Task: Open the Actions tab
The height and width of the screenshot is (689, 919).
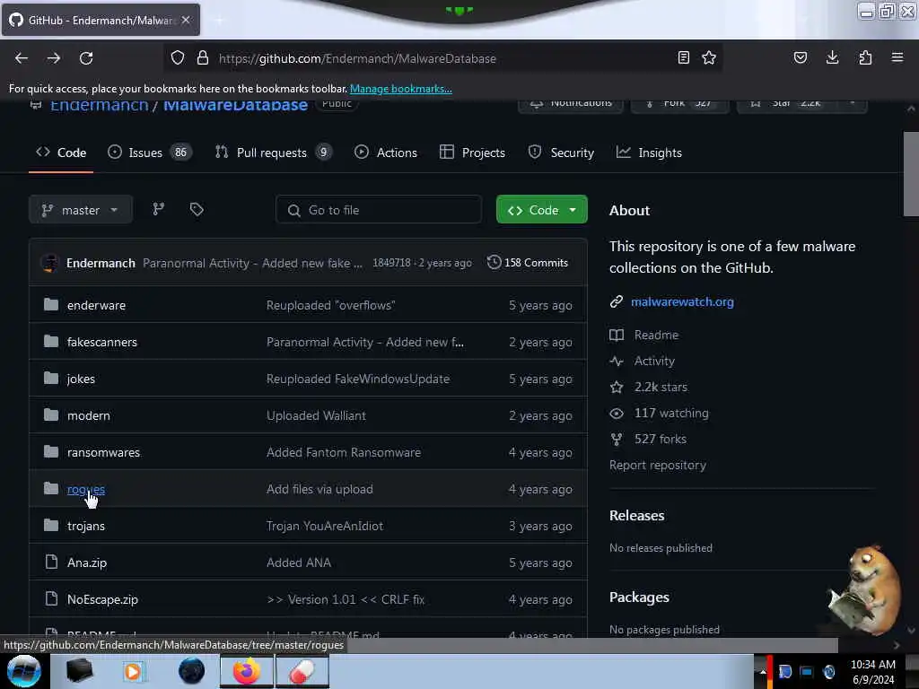Action: [386, 153]
